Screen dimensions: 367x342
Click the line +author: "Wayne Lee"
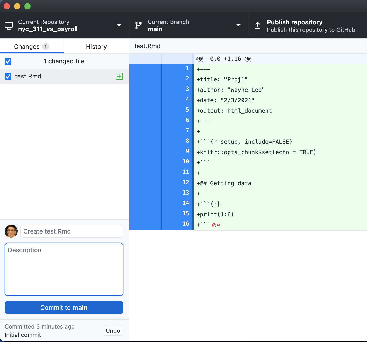click(x=231, y=90)
